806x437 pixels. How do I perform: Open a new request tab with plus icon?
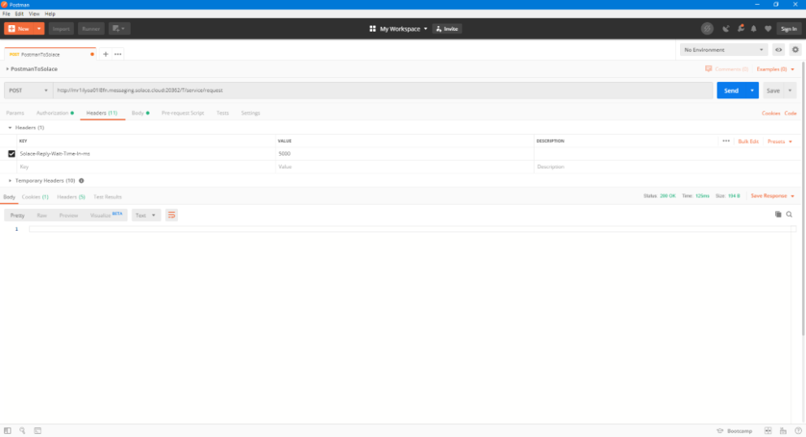click(106, 54)
